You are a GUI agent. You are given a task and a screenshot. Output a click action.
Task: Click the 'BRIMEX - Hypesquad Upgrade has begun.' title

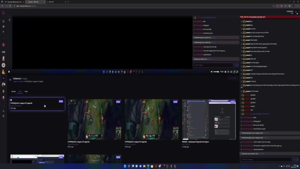pyautogui.click(x=195, y=142)
